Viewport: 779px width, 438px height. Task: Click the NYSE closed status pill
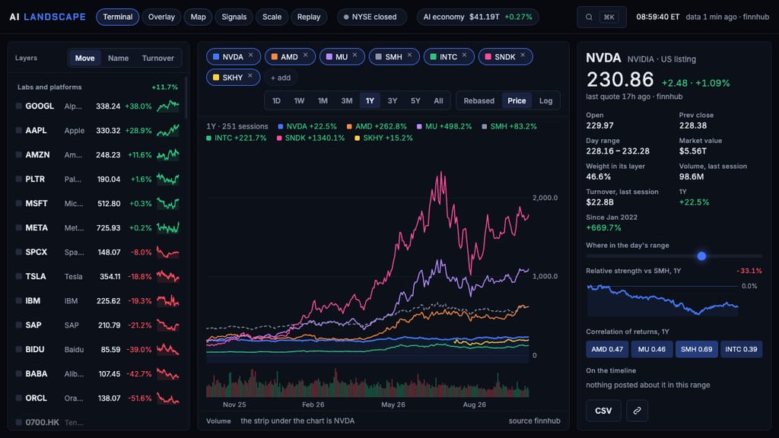370,17
